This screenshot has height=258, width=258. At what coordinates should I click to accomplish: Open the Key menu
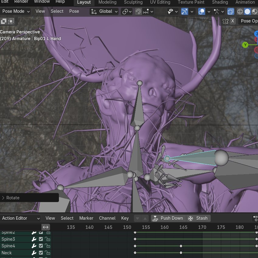(125, 218)
